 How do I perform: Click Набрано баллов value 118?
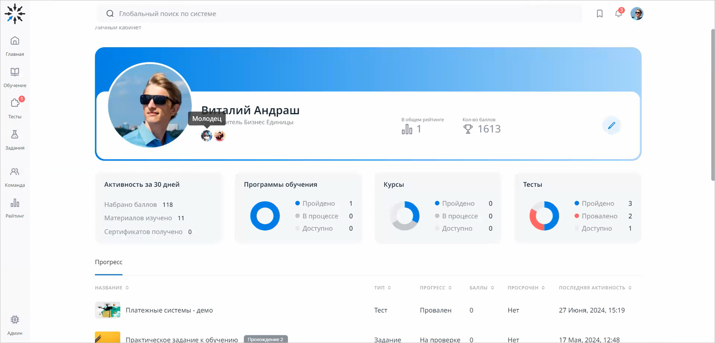[x=168, y=205]
